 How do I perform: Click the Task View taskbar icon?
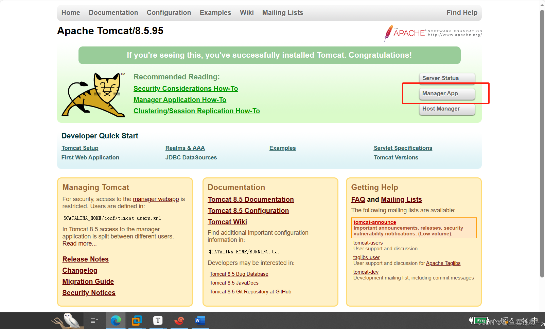point(94,321)
